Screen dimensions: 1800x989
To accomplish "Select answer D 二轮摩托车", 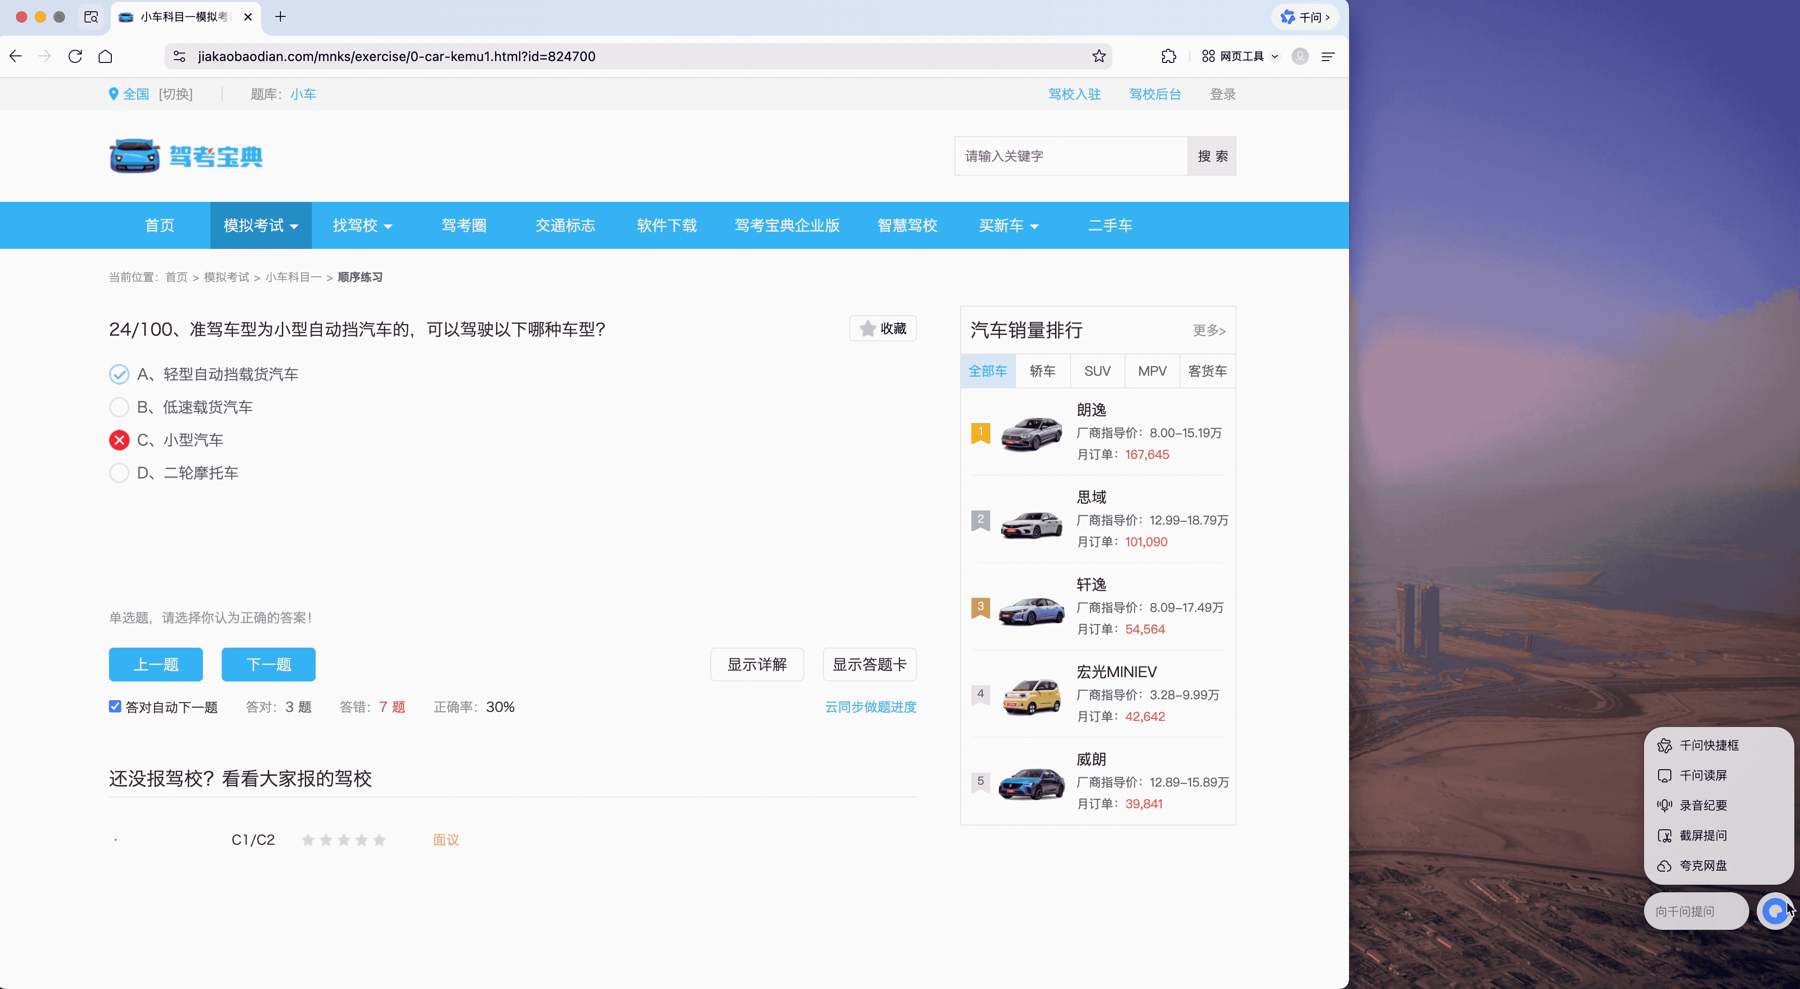I will coord(119,473).
